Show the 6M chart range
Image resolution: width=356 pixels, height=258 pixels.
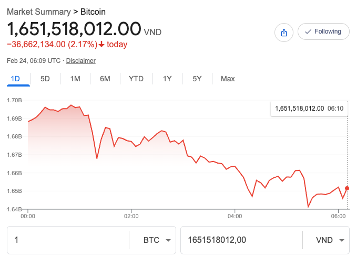(105, 79)
